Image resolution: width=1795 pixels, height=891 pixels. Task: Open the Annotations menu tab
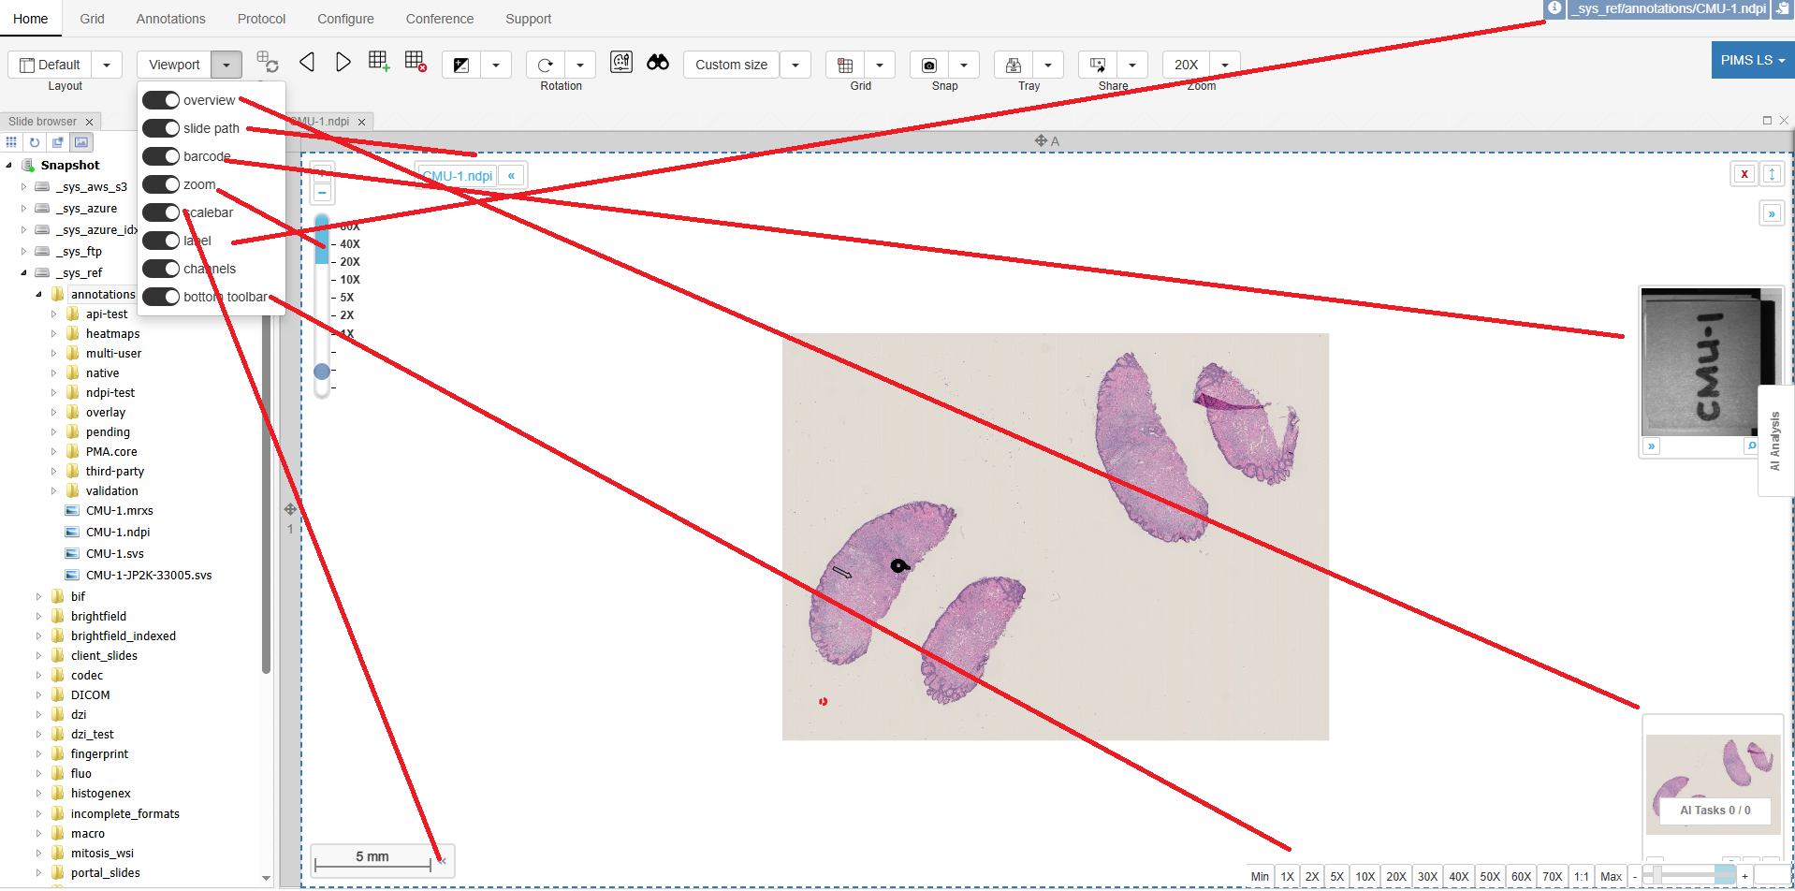pos(170,19)
